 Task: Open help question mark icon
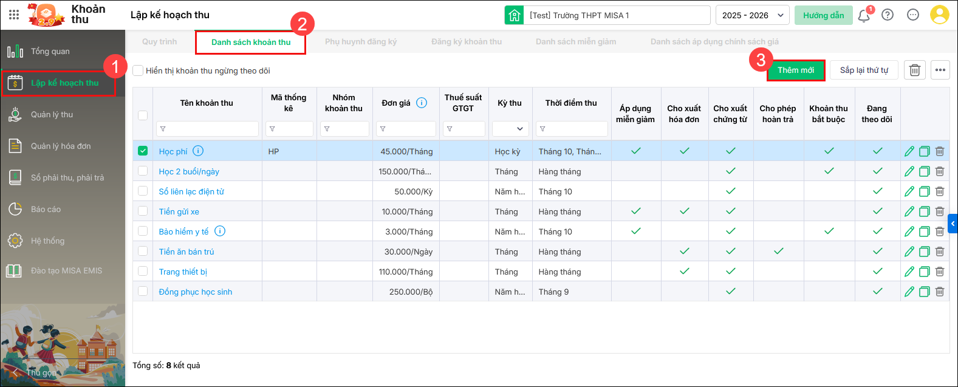[888, 15]
